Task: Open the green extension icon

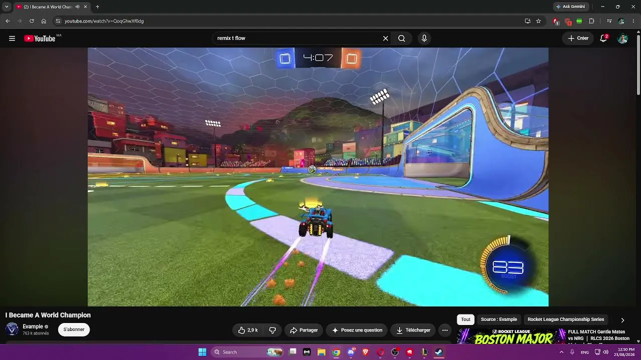Action: [x=579, y=21]
